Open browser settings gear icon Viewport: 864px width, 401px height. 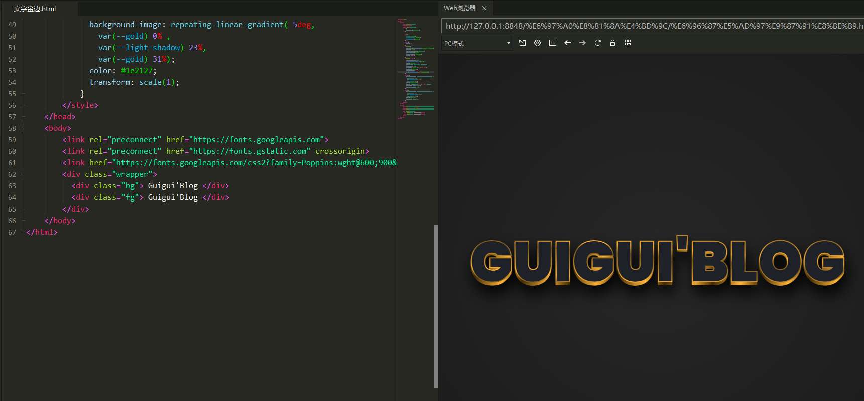tap(537, 43)
